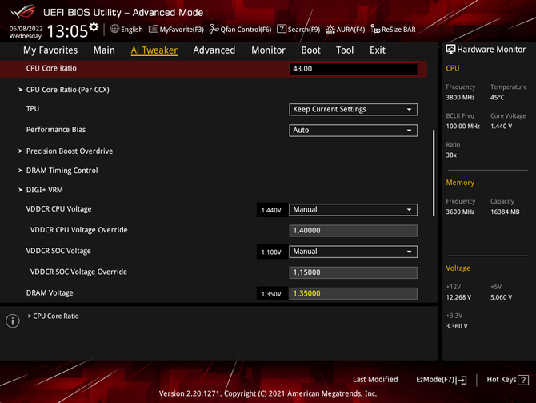Click the settings list vertical scrollbar

tap(434, 172)
